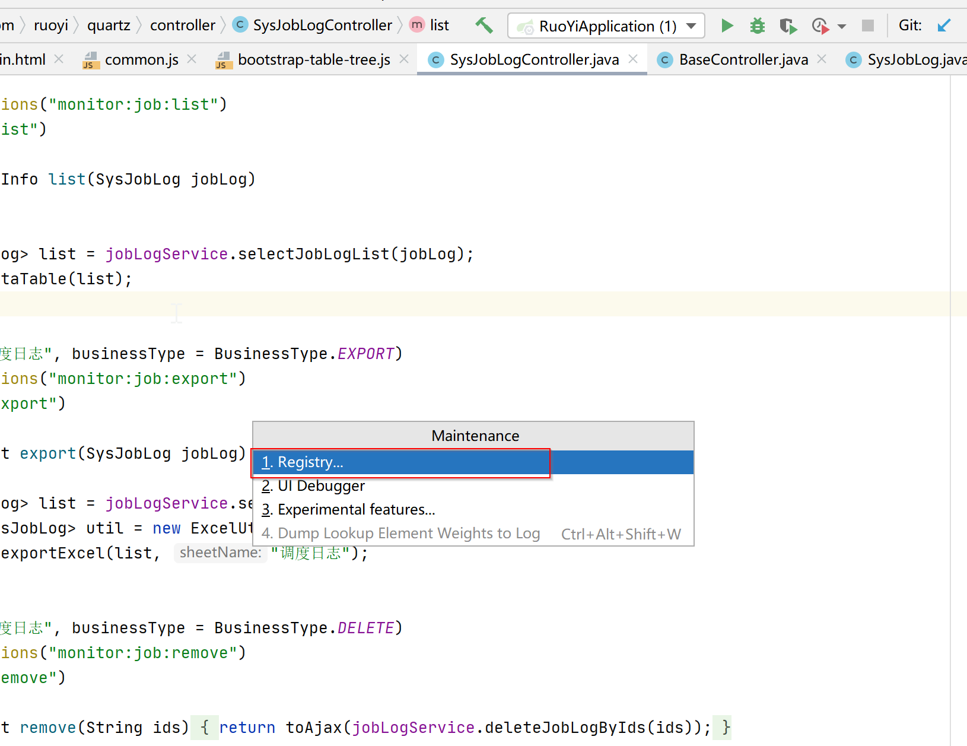The width and height of the screenshot is (967, 746).
Task: Select the quartz breadcrumb
Action: click(x=109, y=25)
